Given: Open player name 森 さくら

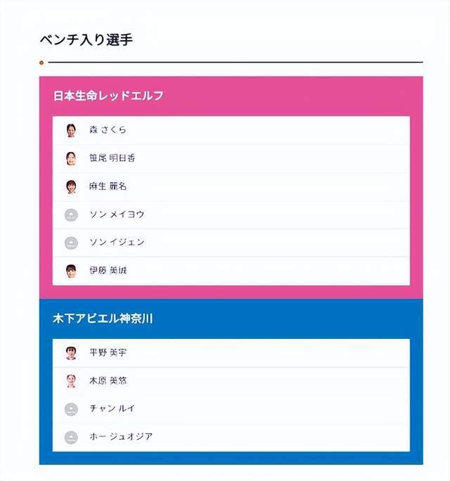Looking at the screenshot, I should [108, 130].
